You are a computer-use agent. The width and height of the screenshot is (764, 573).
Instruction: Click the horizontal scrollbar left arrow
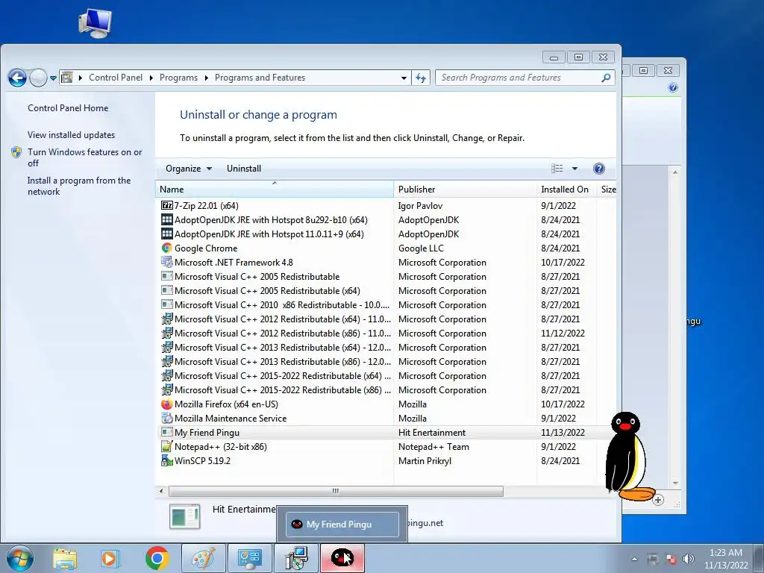pyautogui.click(x=161, y=491)
